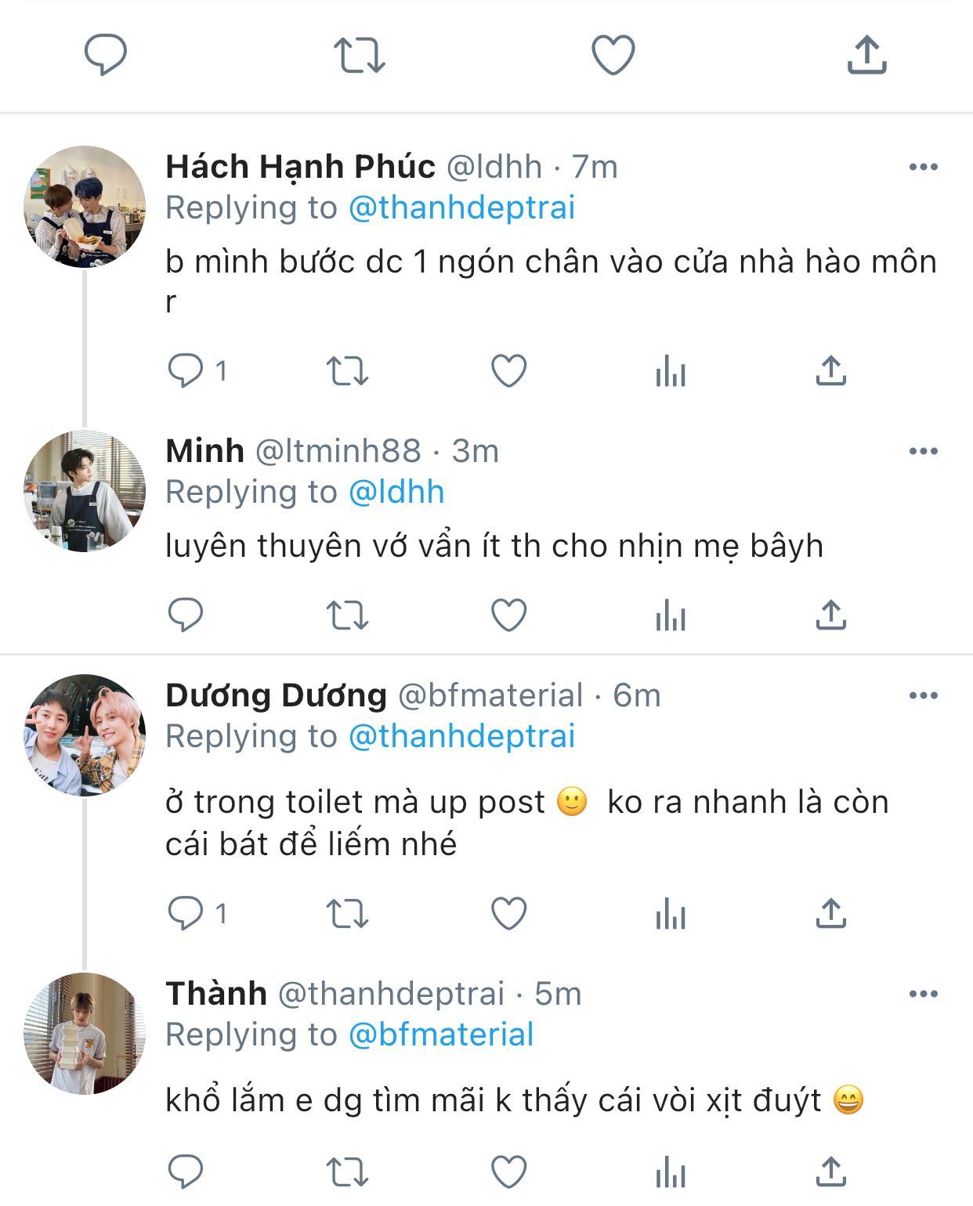Open more options for Minh's tweet

[923, 451]
